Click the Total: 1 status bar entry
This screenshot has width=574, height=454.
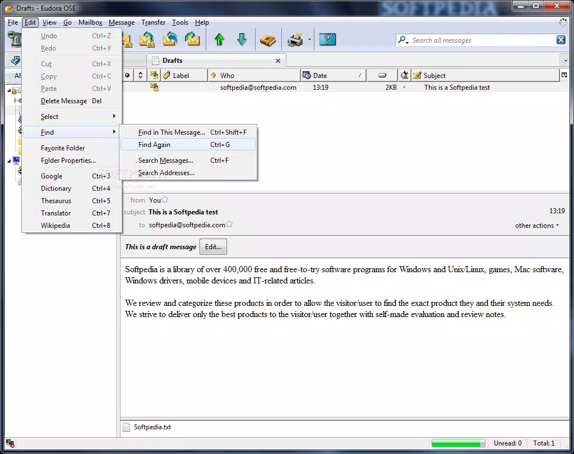click(544, 443)
